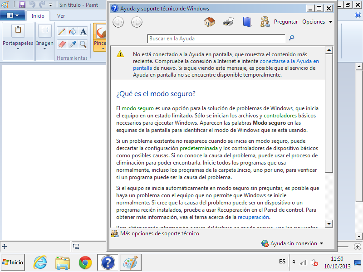Click the volume muted tray icon

tap(314, 262)
